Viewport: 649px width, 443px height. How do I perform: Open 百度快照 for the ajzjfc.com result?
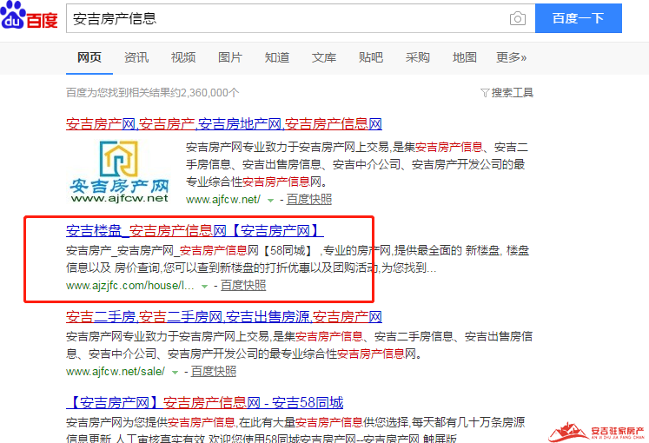coord(243,286)
